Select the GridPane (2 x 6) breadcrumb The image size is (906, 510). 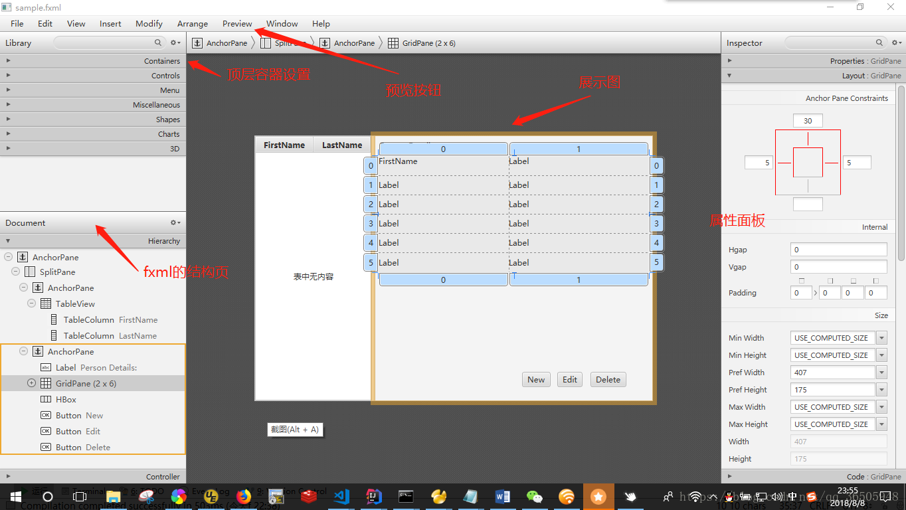[x=422, y=43]
